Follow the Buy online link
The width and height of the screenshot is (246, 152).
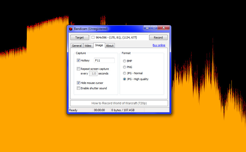point(159,45)
